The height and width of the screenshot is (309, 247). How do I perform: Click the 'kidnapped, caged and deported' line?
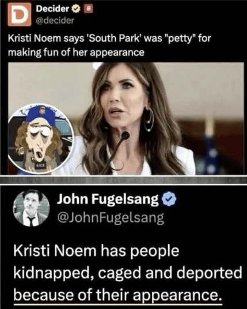pos(128,273)
